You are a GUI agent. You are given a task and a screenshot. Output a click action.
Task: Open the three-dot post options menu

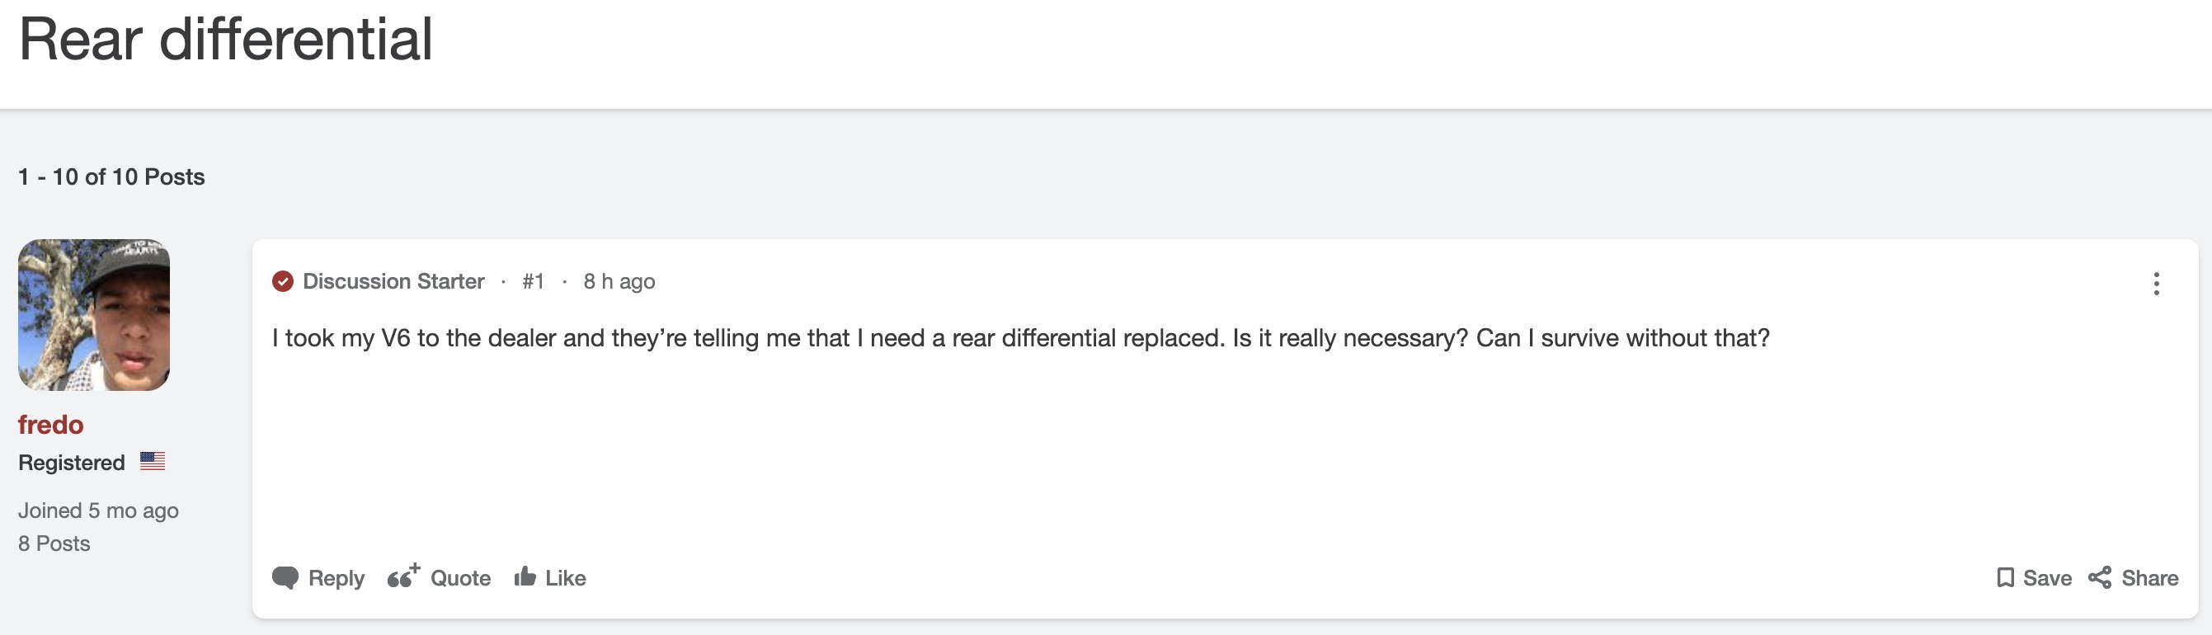click(x=2156, y=283)
